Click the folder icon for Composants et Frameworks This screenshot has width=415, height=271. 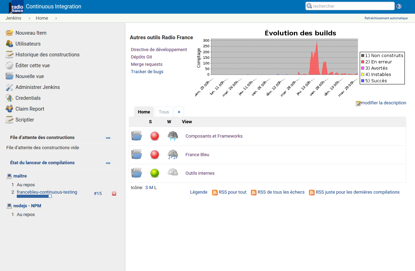pos(136,136)
